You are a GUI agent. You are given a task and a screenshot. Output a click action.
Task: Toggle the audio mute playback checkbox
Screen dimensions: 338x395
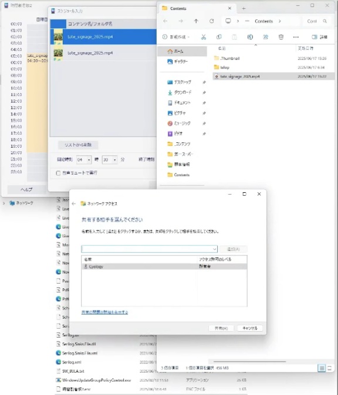click(x=58, y=173)
